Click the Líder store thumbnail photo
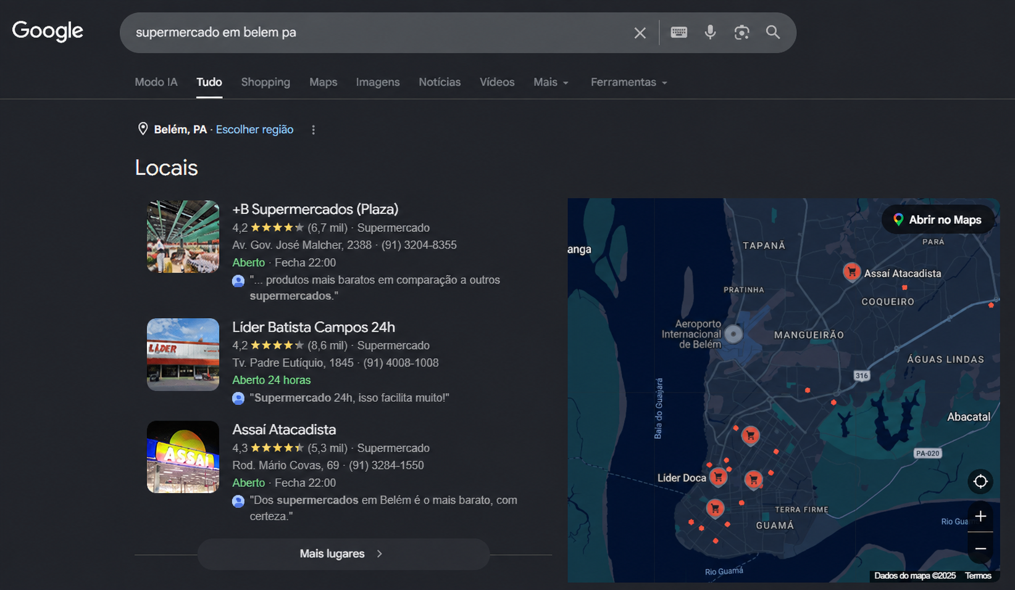 183,354
